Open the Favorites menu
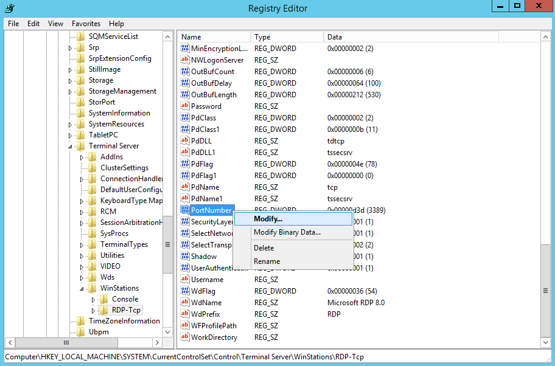Screen dimensions: 555x366 tap(86, 24)
